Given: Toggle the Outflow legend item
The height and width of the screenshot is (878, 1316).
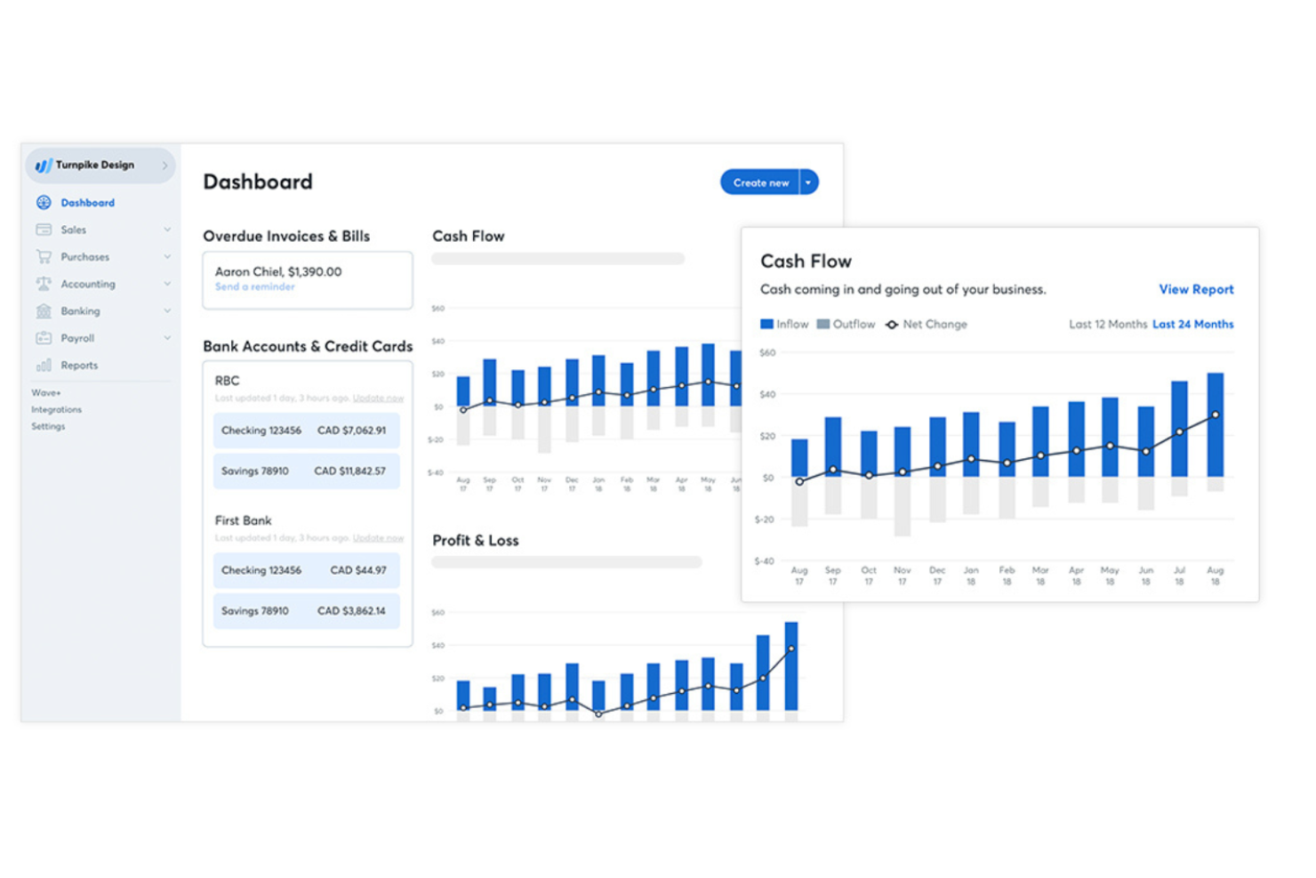Looking at the screenshot, I should (x=846, y=324).
